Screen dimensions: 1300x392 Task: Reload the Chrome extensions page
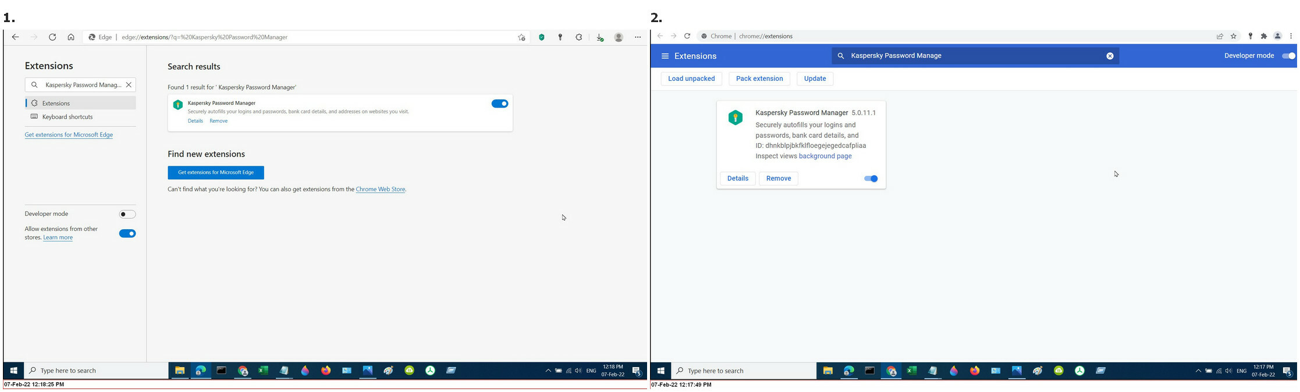pos(687,36)
